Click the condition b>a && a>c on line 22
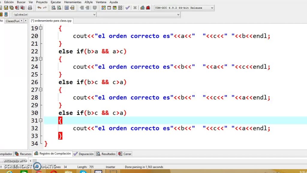 pyautogui.click(x=105, y=51)
